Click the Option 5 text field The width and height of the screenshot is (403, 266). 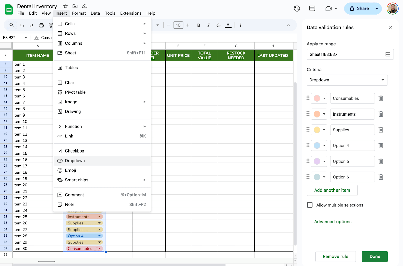coord(352,161)
